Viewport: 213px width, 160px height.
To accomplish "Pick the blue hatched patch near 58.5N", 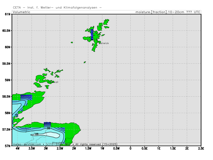I will (26, 97).
